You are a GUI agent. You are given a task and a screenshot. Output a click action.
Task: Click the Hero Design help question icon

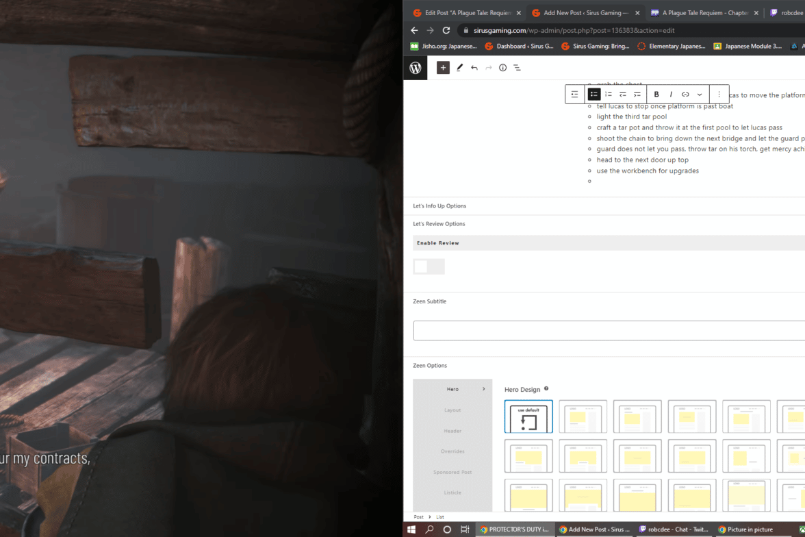(546, 388)
